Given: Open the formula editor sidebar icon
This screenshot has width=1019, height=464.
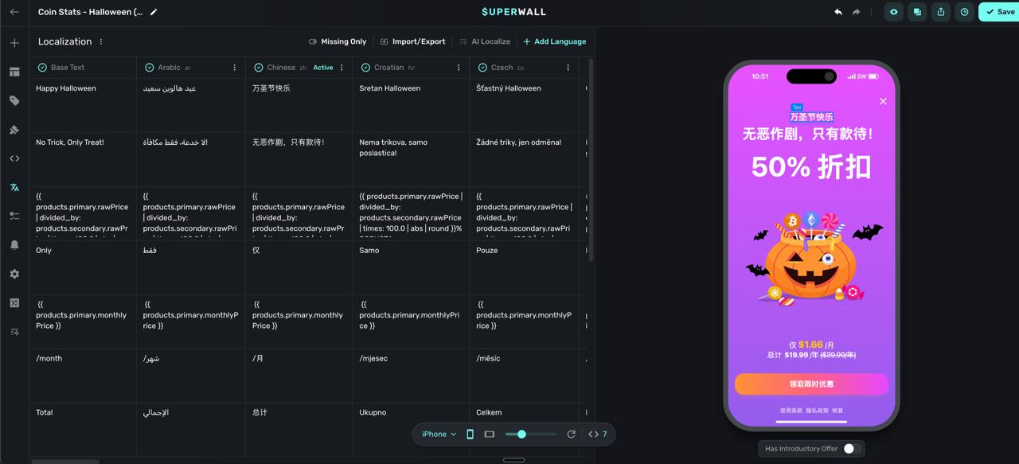Looking at the screenshot, I should [14, 303].
